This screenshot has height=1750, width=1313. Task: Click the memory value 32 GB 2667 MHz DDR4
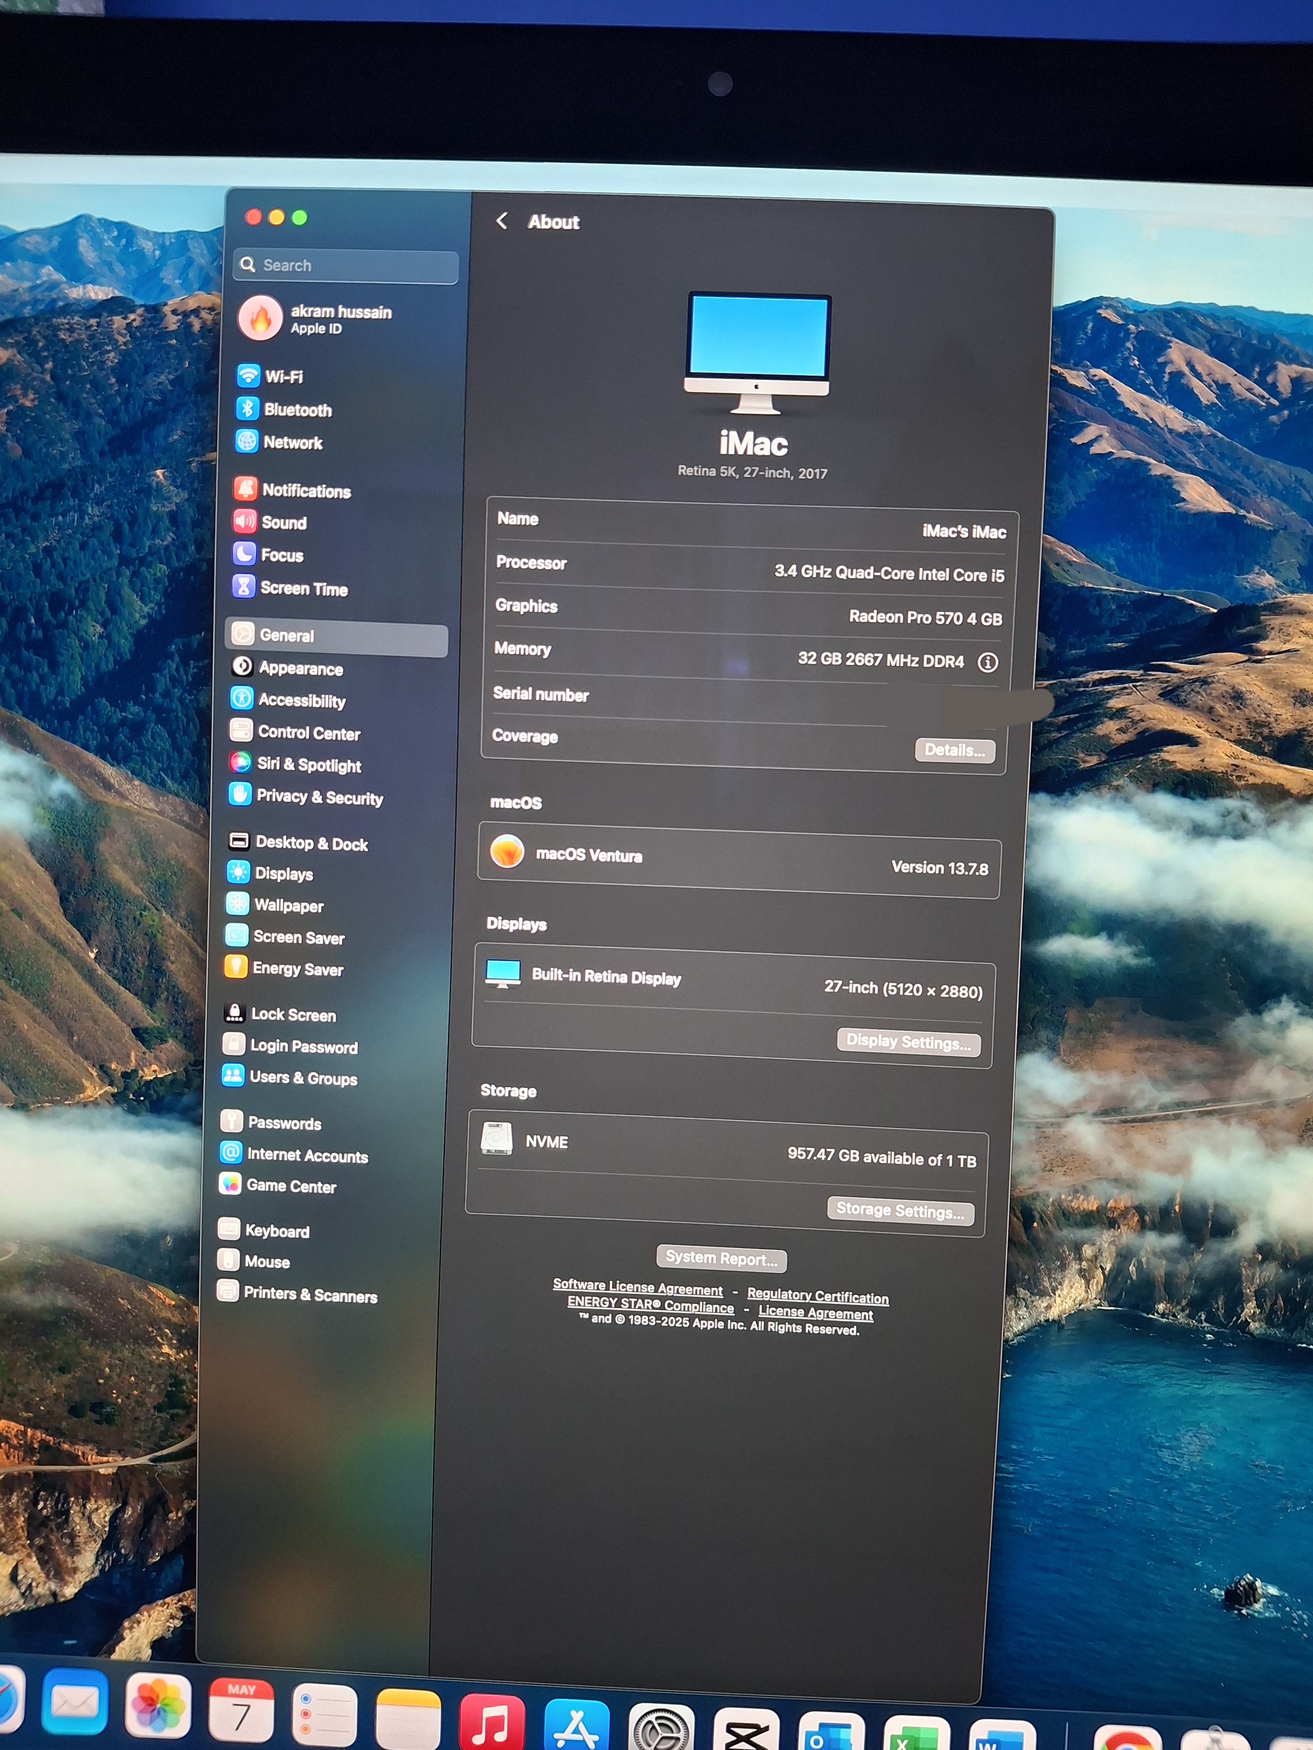[x=881, y=660]
